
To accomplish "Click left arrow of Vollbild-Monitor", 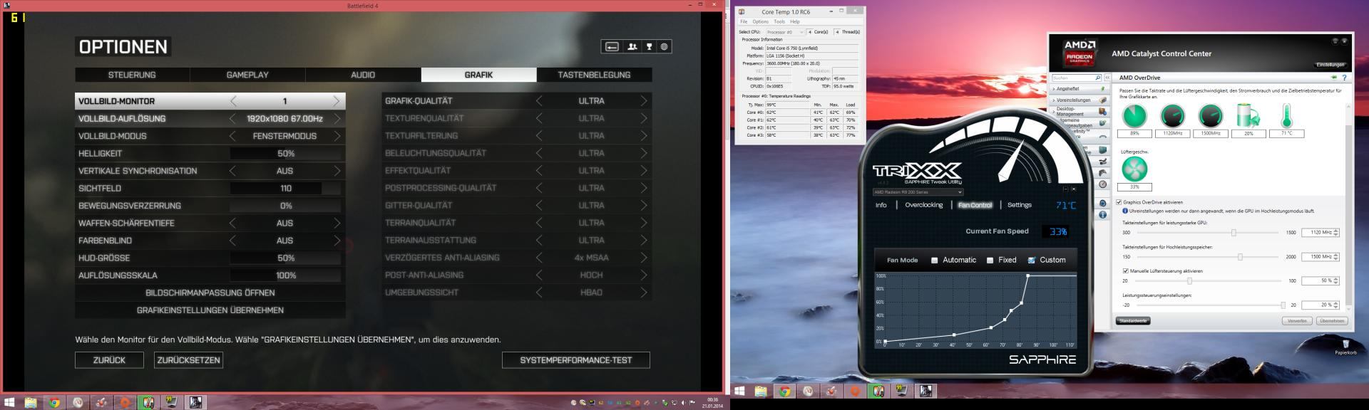I will [x=233, y=101].
